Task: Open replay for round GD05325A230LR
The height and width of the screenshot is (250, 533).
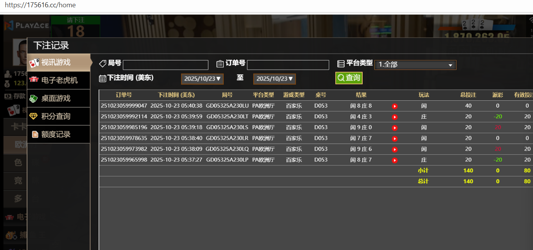Action: 394,139
